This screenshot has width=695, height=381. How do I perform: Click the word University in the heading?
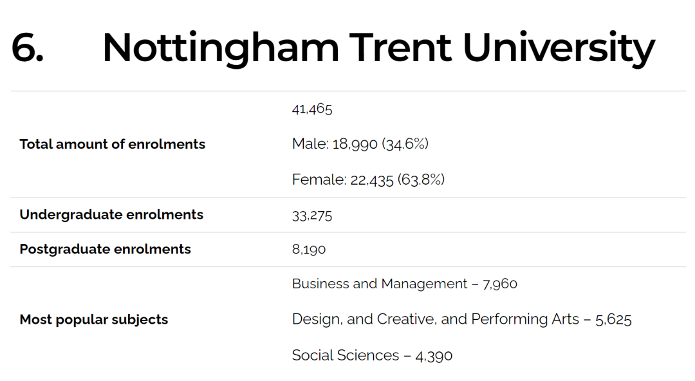pos(559,49)
